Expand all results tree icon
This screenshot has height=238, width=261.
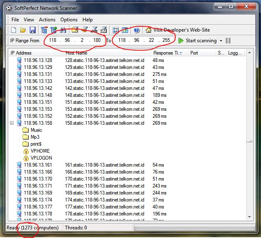[x=54, y=30]
